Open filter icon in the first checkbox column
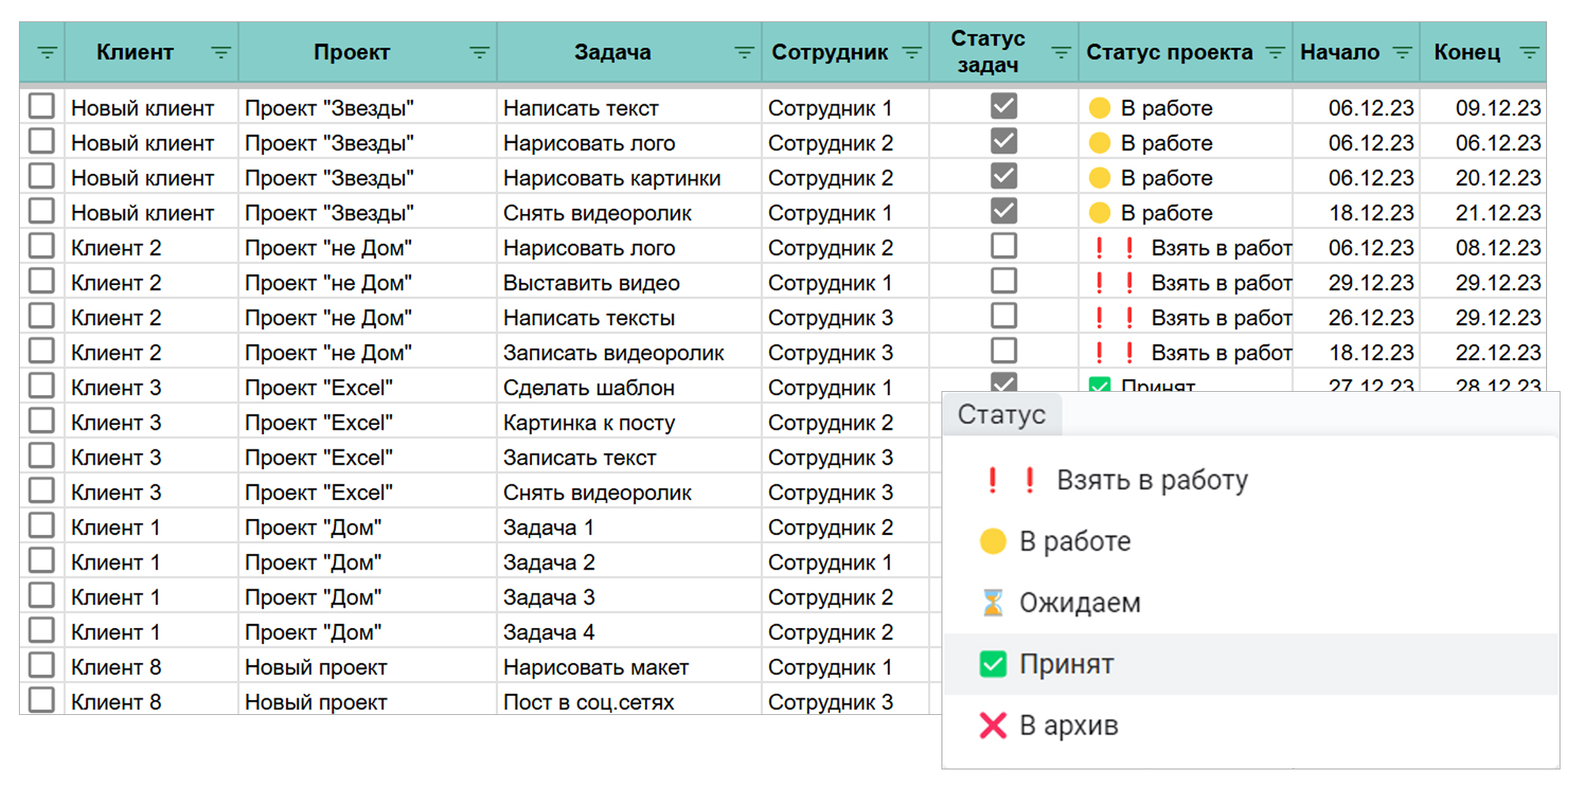 pos(47,53)
